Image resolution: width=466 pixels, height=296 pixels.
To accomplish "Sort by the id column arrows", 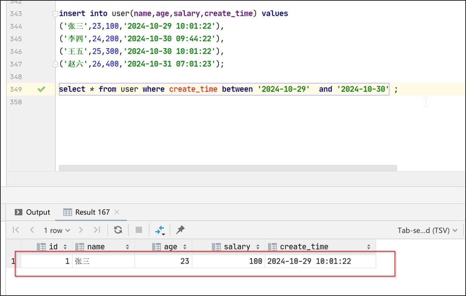I will 65,247.
